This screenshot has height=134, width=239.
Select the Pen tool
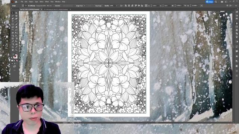(x=13, y=19)
